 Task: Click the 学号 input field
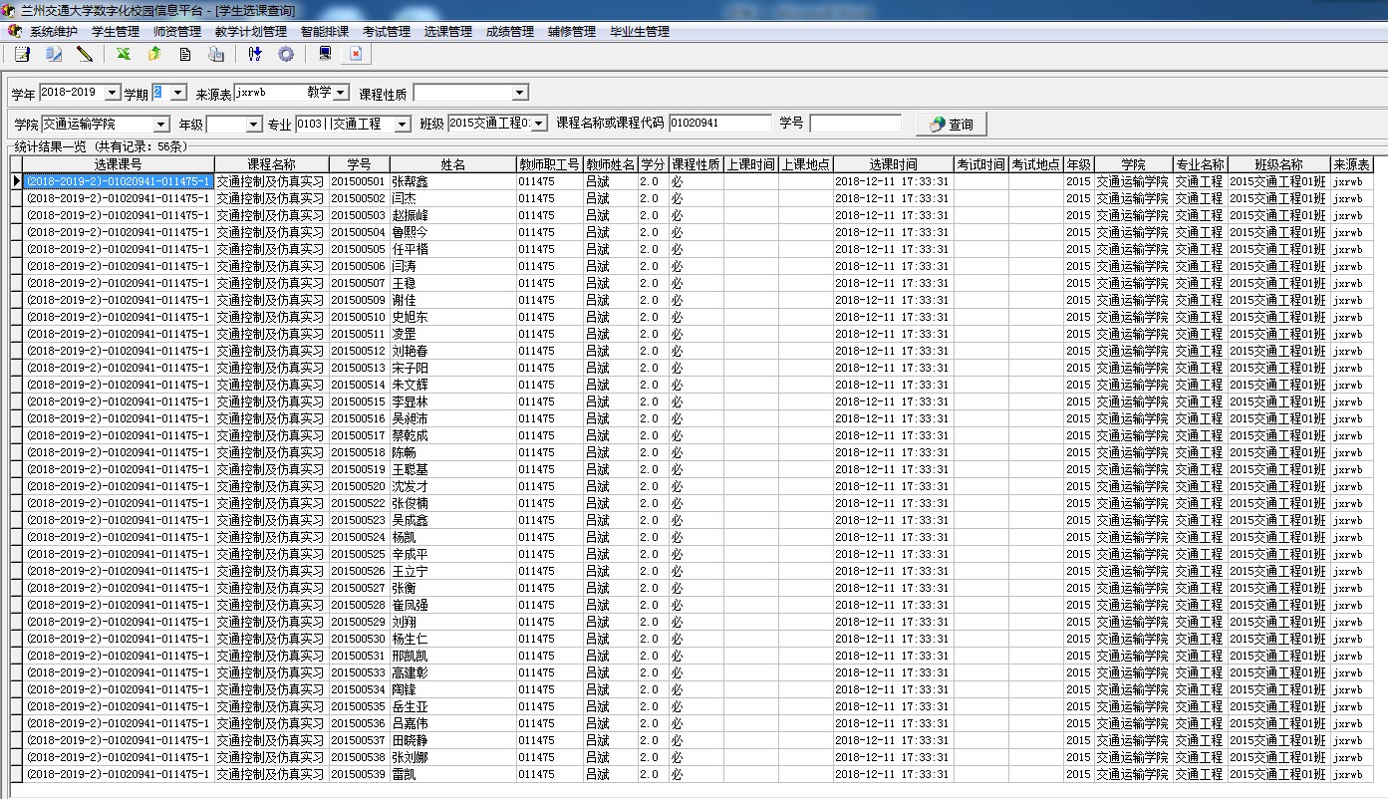[x=854, y=124]
